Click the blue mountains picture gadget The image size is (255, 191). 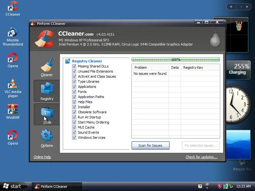pos(238,145)
